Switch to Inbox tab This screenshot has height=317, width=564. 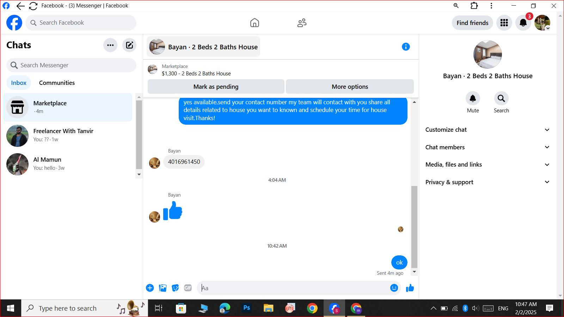(19, 83)
